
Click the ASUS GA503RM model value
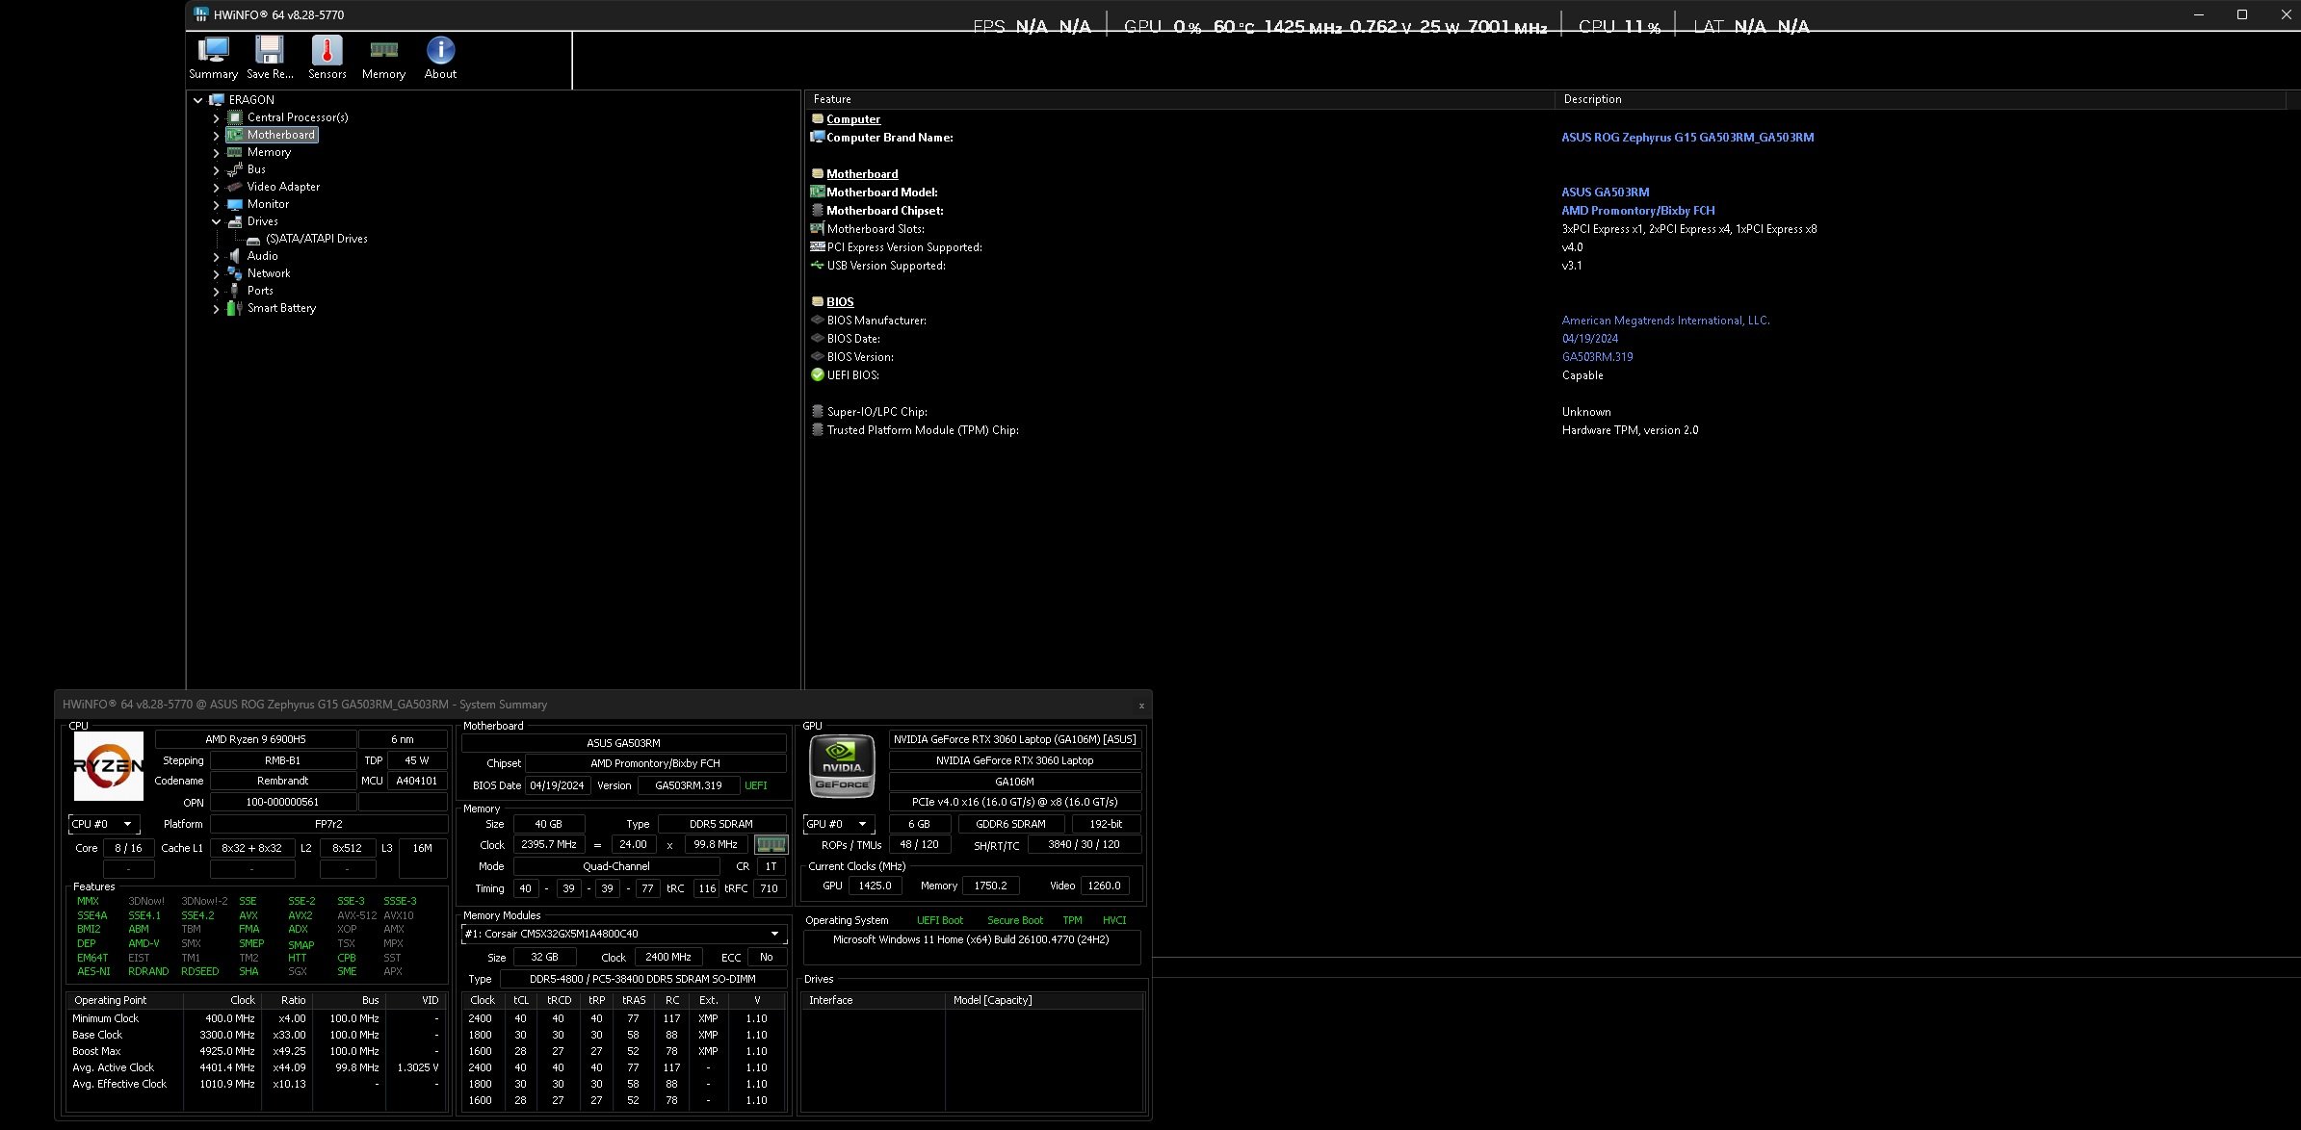tap(1605, 193)
